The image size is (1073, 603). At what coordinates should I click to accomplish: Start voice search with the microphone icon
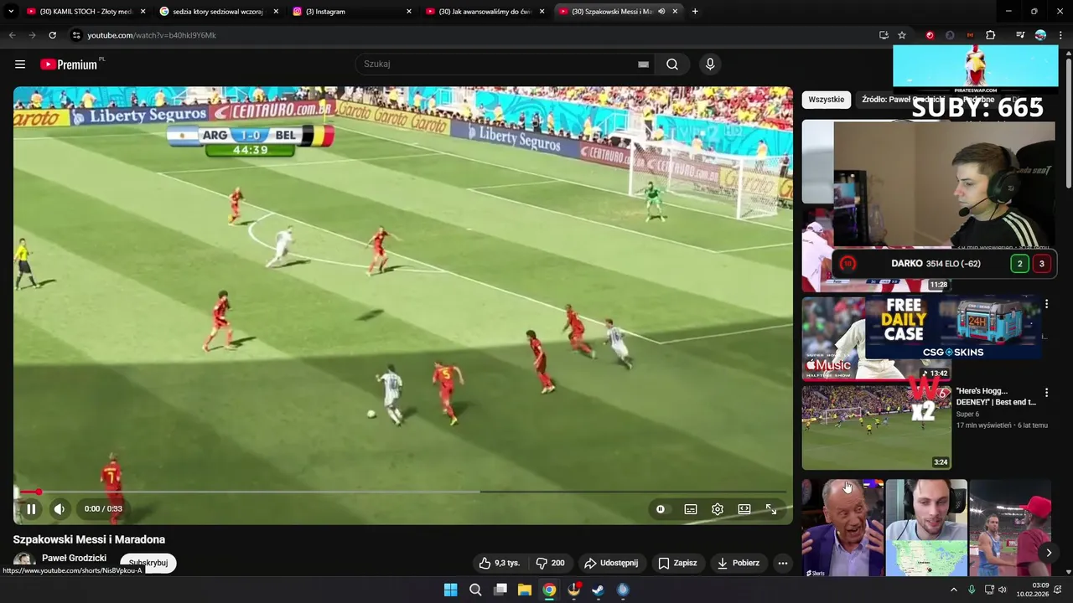tap(710, 64)
